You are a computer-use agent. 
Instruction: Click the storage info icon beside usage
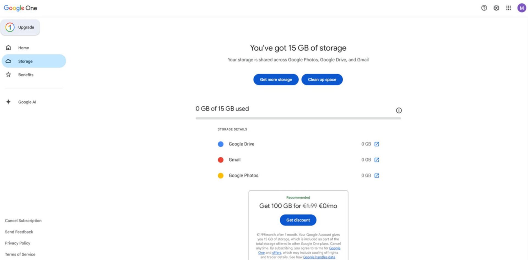point(399,110)
